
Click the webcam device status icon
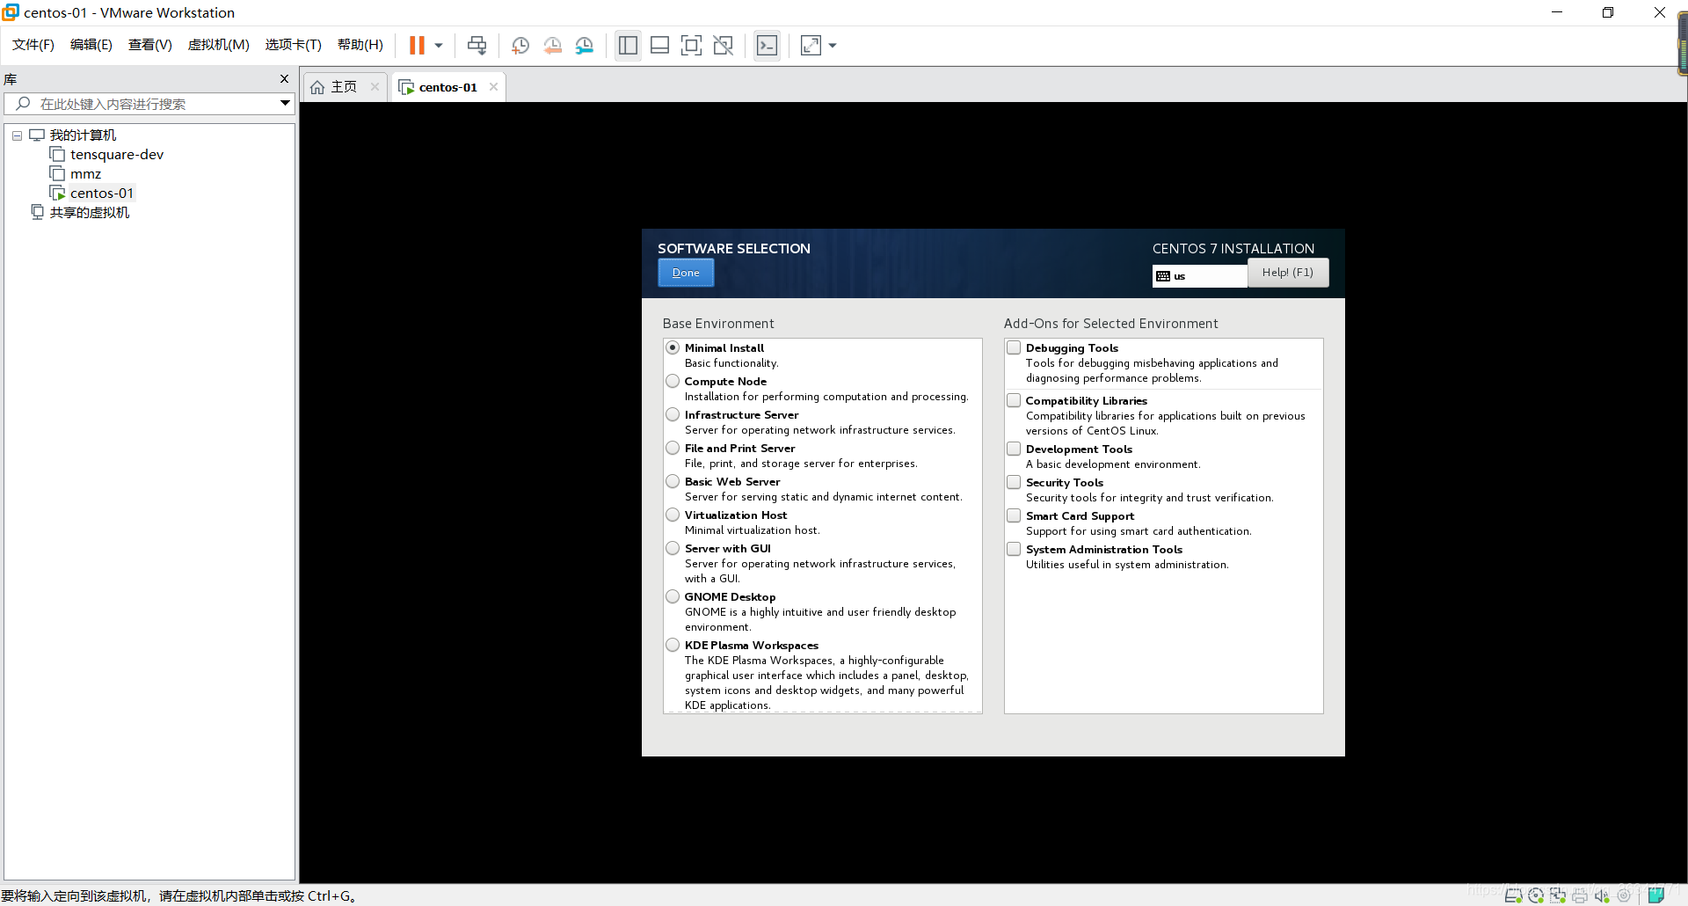click(1624, 895)
